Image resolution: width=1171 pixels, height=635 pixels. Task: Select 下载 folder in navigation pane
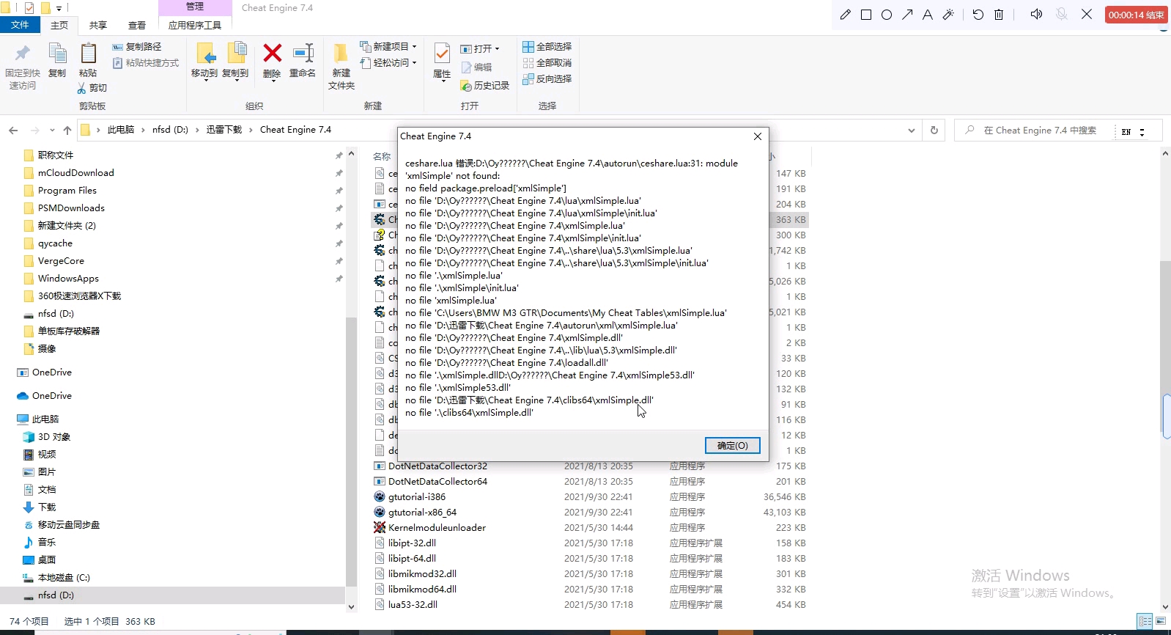47,507
